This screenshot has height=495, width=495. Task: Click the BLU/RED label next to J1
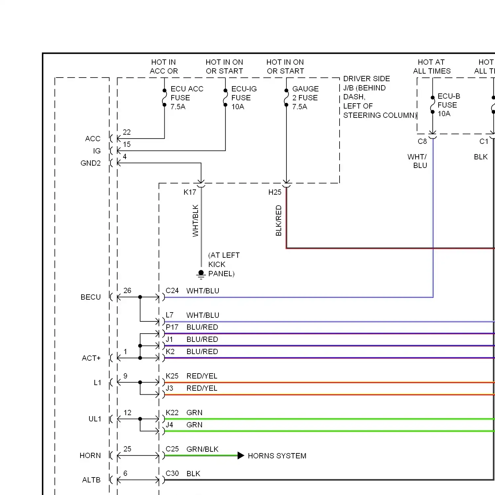(x=202, y=339)
